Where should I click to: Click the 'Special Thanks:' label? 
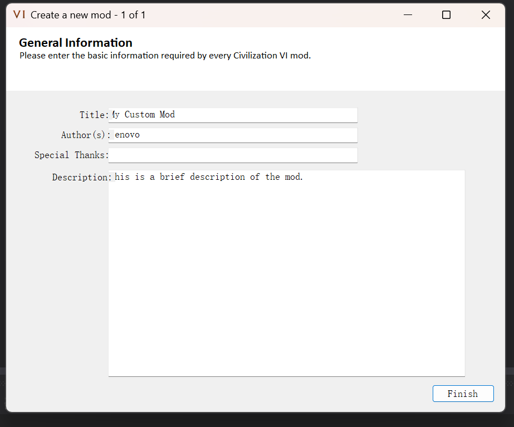[x=71, y=155]
